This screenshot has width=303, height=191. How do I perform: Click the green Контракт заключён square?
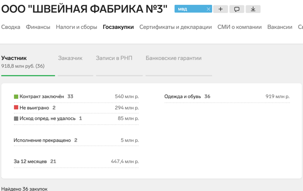pyautogui.click(x=16, y=97)
